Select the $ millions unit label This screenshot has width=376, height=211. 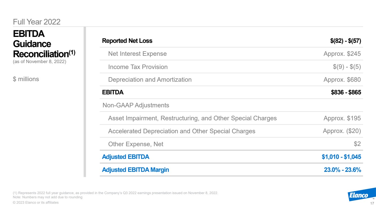(x=26, y=79)
